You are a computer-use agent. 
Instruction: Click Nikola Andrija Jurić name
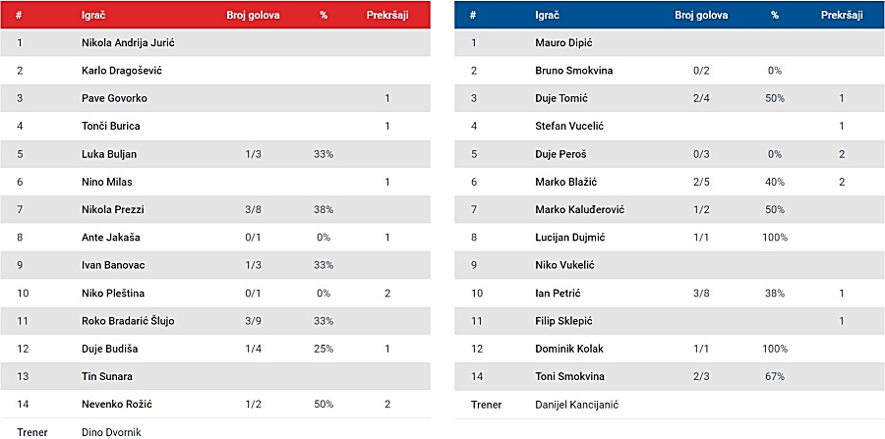128,42
